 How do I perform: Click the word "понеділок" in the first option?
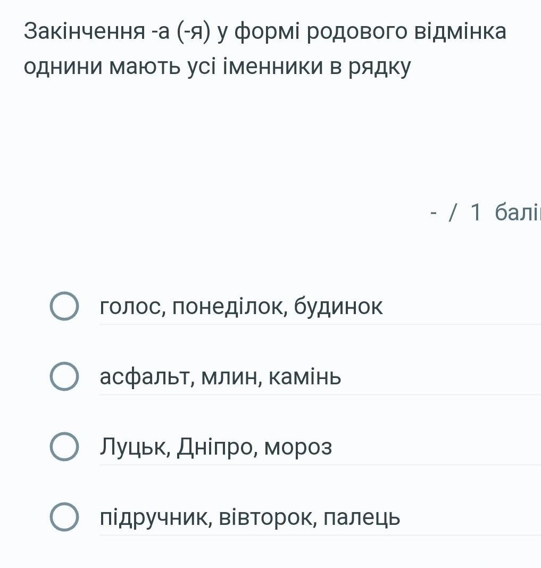pos(229,307)
